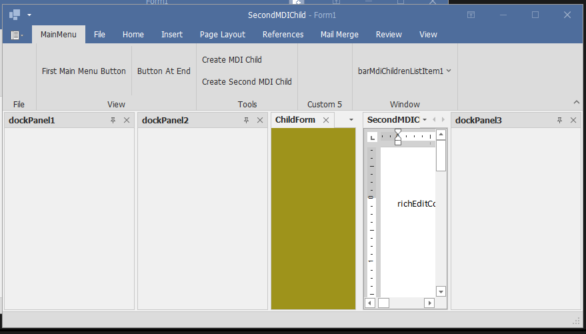The image size is (586, 334).
Task: Click the vertical scrollbar thumb in rich editor
Action: 441,155
